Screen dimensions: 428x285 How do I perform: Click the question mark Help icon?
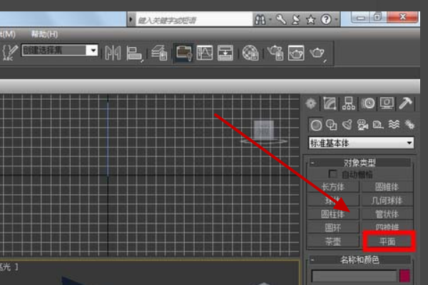click(x=326, y=20)
